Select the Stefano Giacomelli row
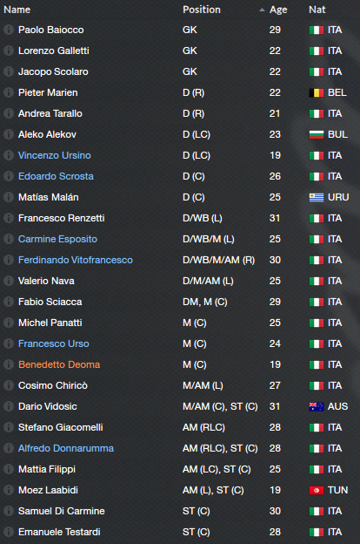 [180, 427]
